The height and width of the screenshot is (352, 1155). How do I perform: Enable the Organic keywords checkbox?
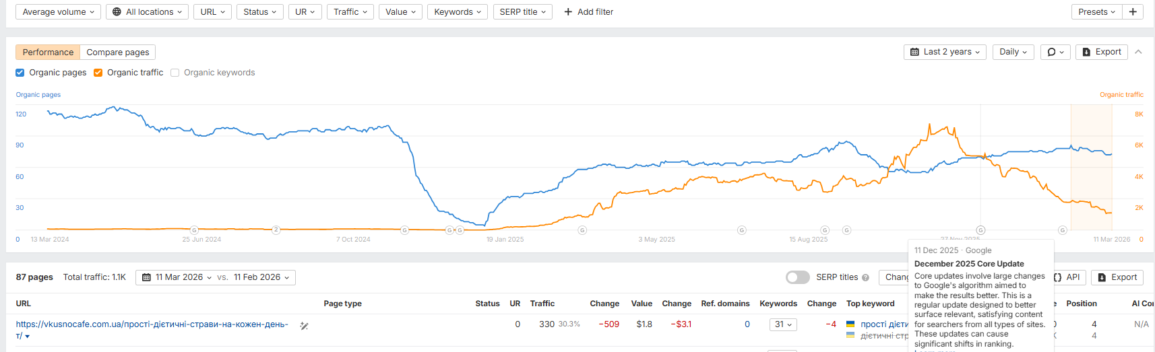(x=175, y=73)
